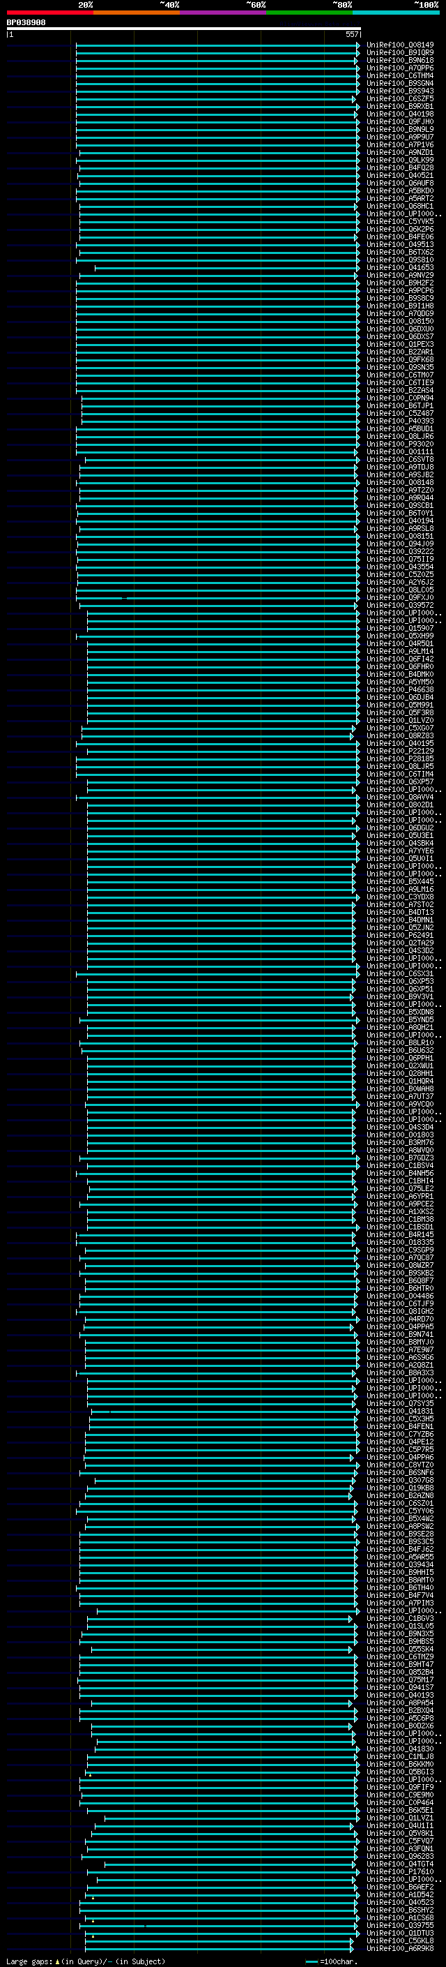Select the UniRef100_B5X445 label

pos(399,881)
